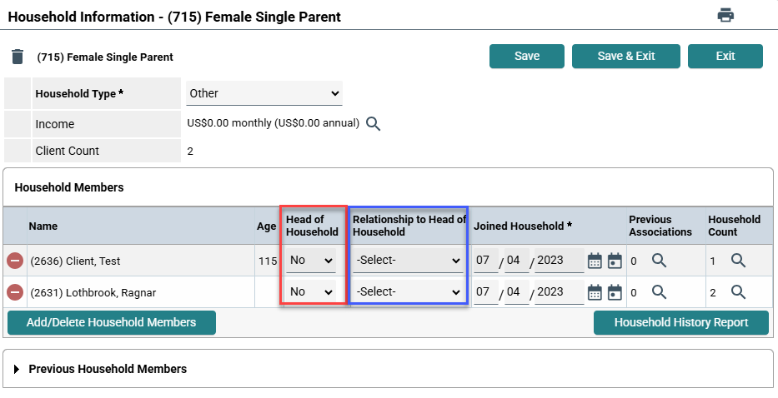The height and width of the screenshot is (398, 778).
Task: Click the year field for Client, Test
Action: (x=560, y=261)
